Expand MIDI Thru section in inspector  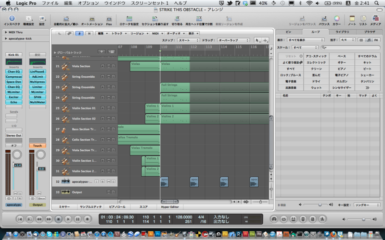(x=6, y=32)
